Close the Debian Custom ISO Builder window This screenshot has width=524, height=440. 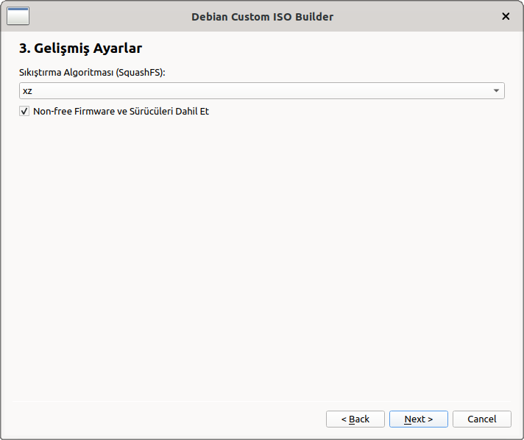point(506,16)
